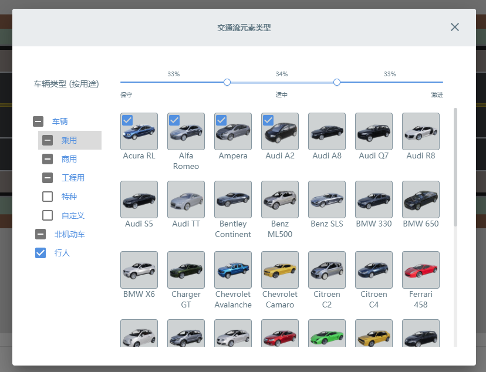The height and width of the screenshot is (372, 486).
Task: Select the Charger GT car thumbnail
Action: pos(186,270)
